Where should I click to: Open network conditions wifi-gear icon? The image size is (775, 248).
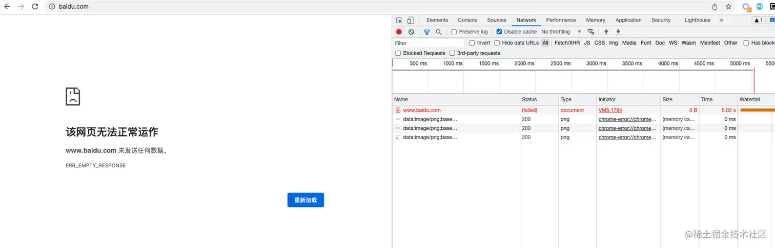coord(590,32)
